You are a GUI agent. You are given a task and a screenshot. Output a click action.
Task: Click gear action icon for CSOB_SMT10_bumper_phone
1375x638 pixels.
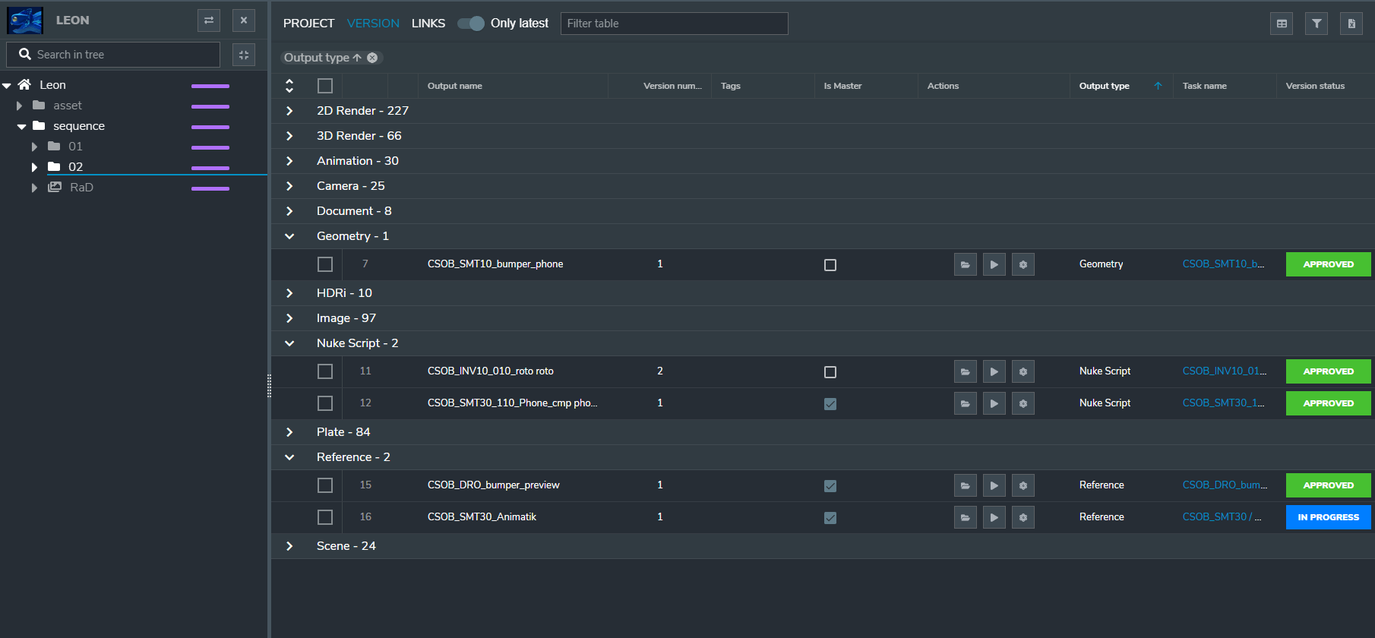pyautogui.click(x=1023, y=264)
